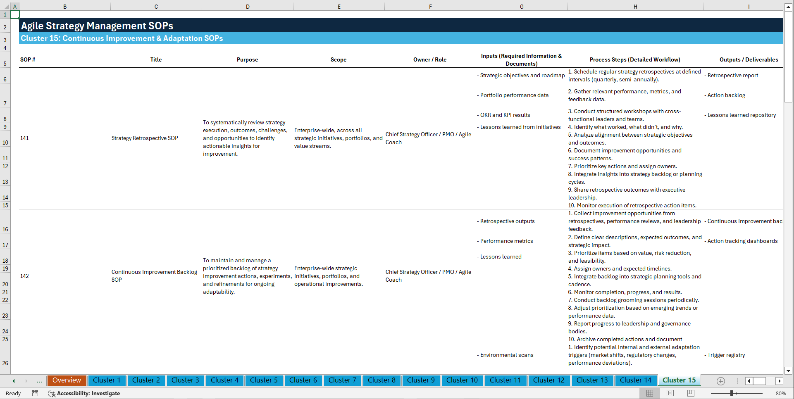Go to the Cluster 1 sheet tab
Image resolution: width=794 pixels, height=399 pixels.
pyautogui.click(x=107, y=380)
